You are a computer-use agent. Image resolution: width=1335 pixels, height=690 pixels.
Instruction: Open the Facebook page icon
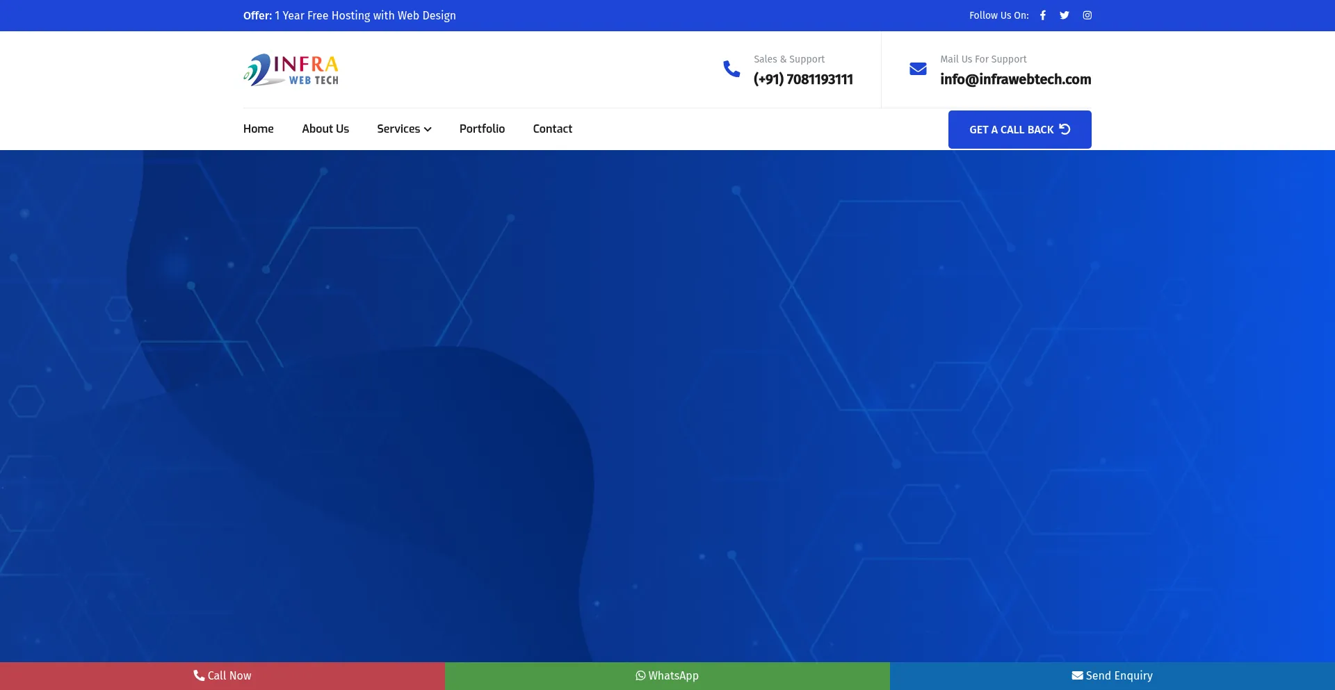(x=1042, y=15)
